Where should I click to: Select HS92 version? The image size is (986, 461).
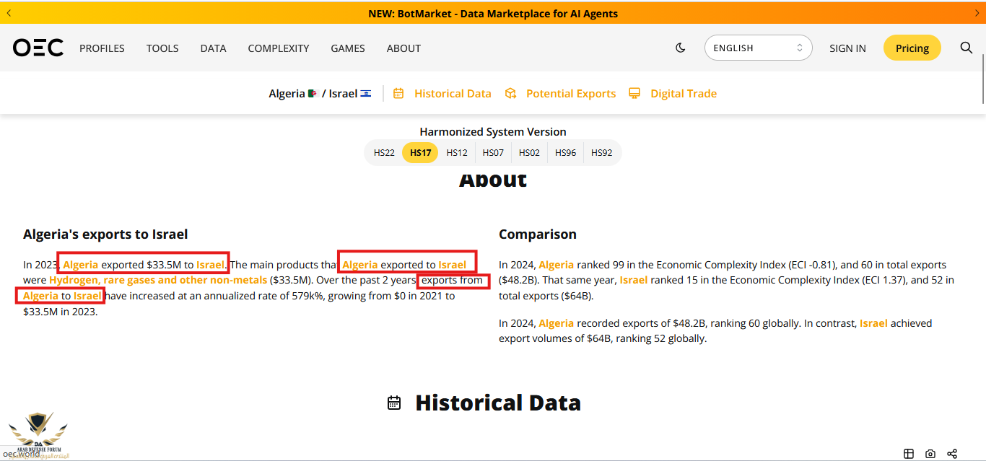click(601, 152)
